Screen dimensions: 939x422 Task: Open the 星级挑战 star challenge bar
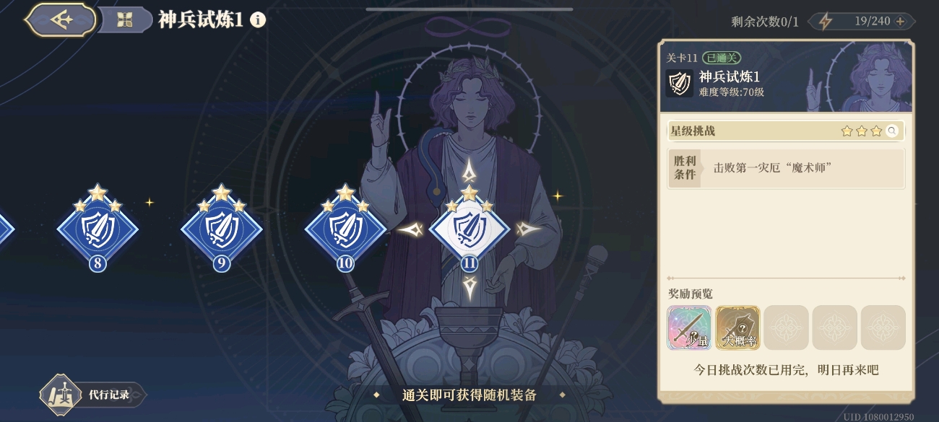(786, 131)
